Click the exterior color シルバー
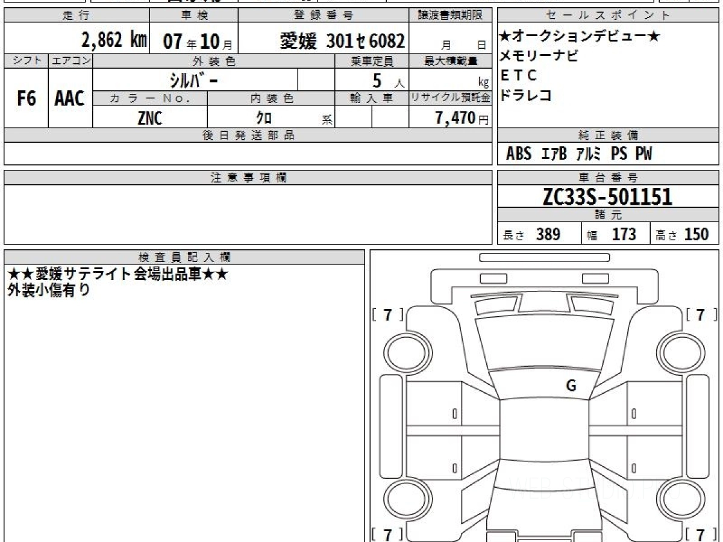723x542 pixels. pos(195,79)
